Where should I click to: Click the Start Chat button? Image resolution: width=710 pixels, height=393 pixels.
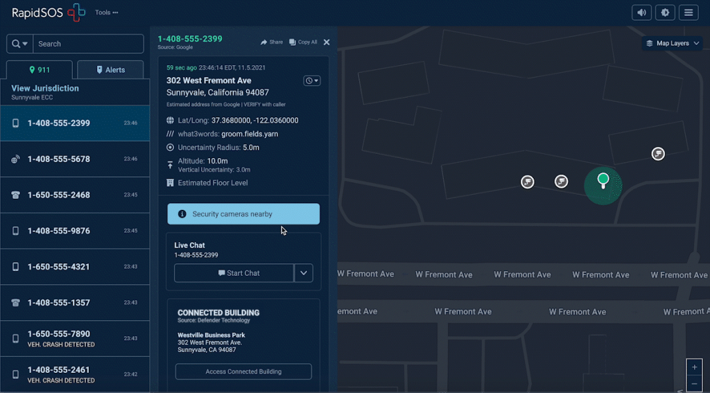click(234, 273)
